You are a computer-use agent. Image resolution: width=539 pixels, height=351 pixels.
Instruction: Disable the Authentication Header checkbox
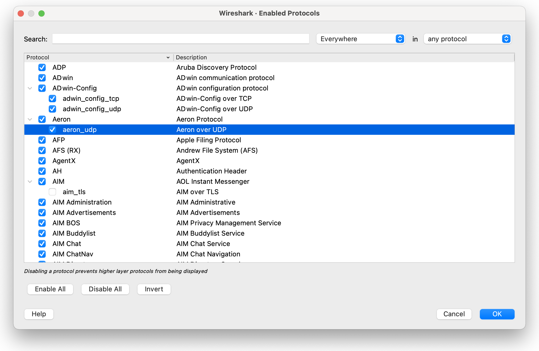click(x=42, y=171)
